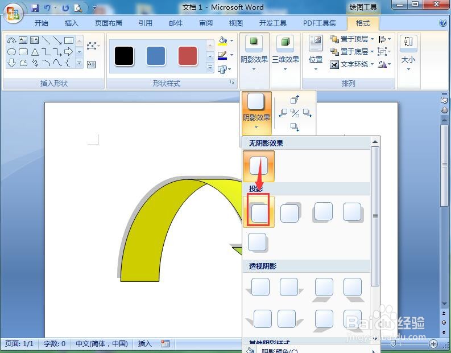Pick the arrow line shape

(57, 40)
